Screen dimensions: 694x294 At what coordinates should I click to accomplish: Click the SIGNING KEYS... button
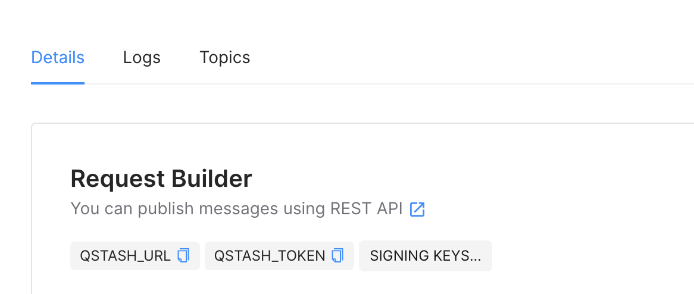(425, 256)
